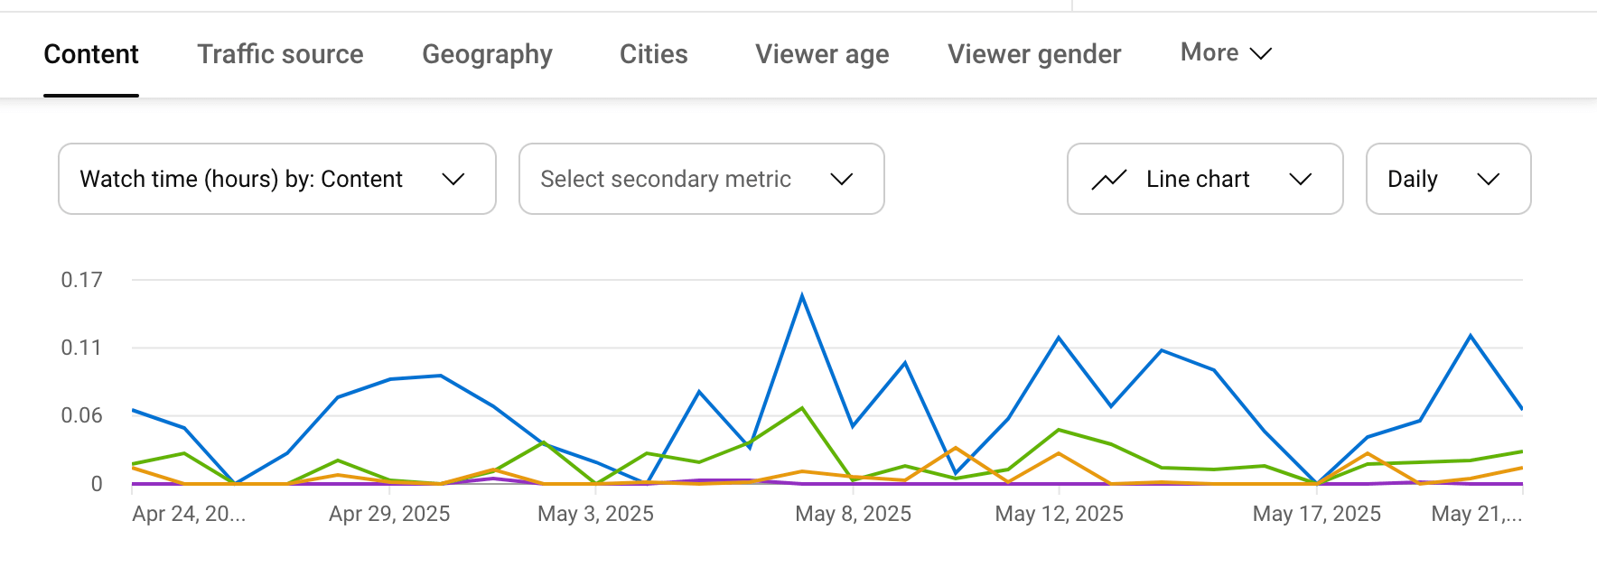Open the Daily granularity dropdown

pos(1449,179)
